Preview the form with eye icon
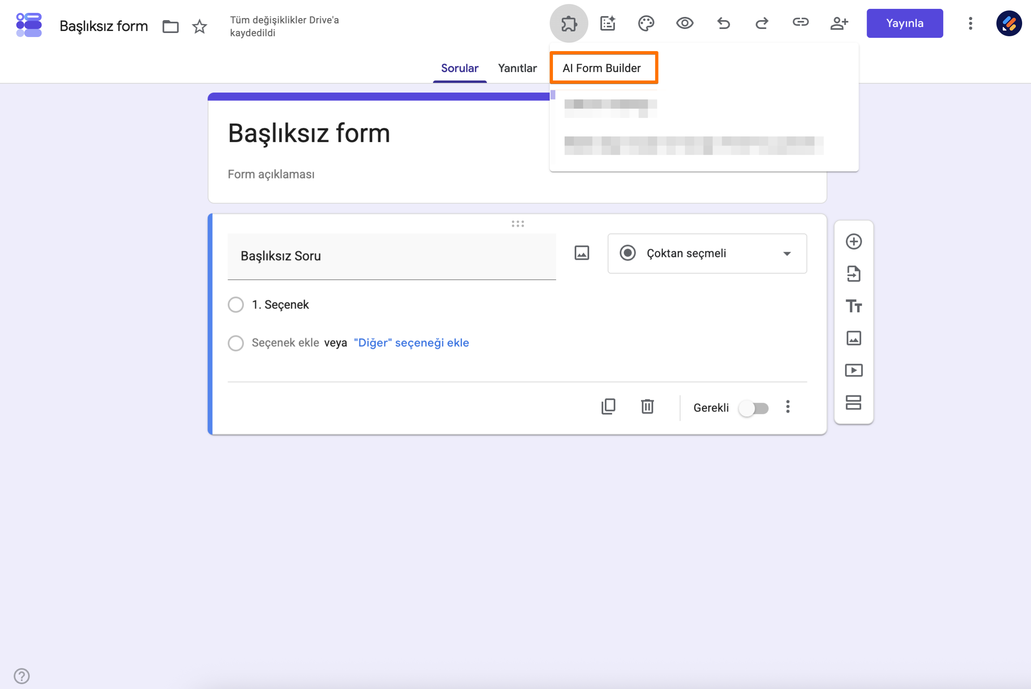This screenshot has width=1031, height=689. pos(685,23)
